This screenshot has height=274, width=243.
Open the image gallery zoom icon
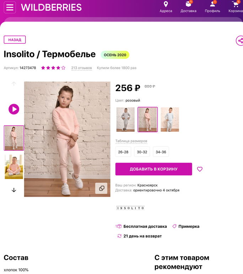tap(101, 188)
